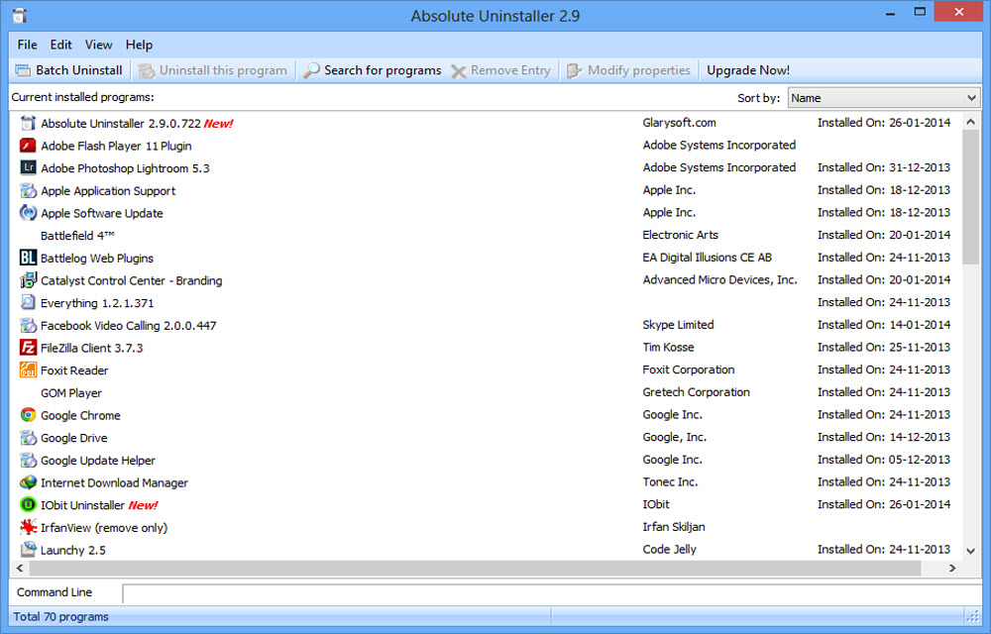Image resolution: width=991 pixels, height=634 pixels.
Task: Select the Google Update Helper icon
Action: [x=28, y=460]
